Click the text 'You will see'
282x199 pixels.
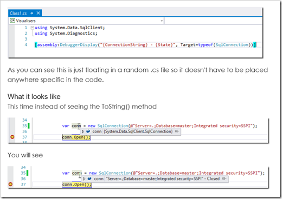(x=25, y=155)
